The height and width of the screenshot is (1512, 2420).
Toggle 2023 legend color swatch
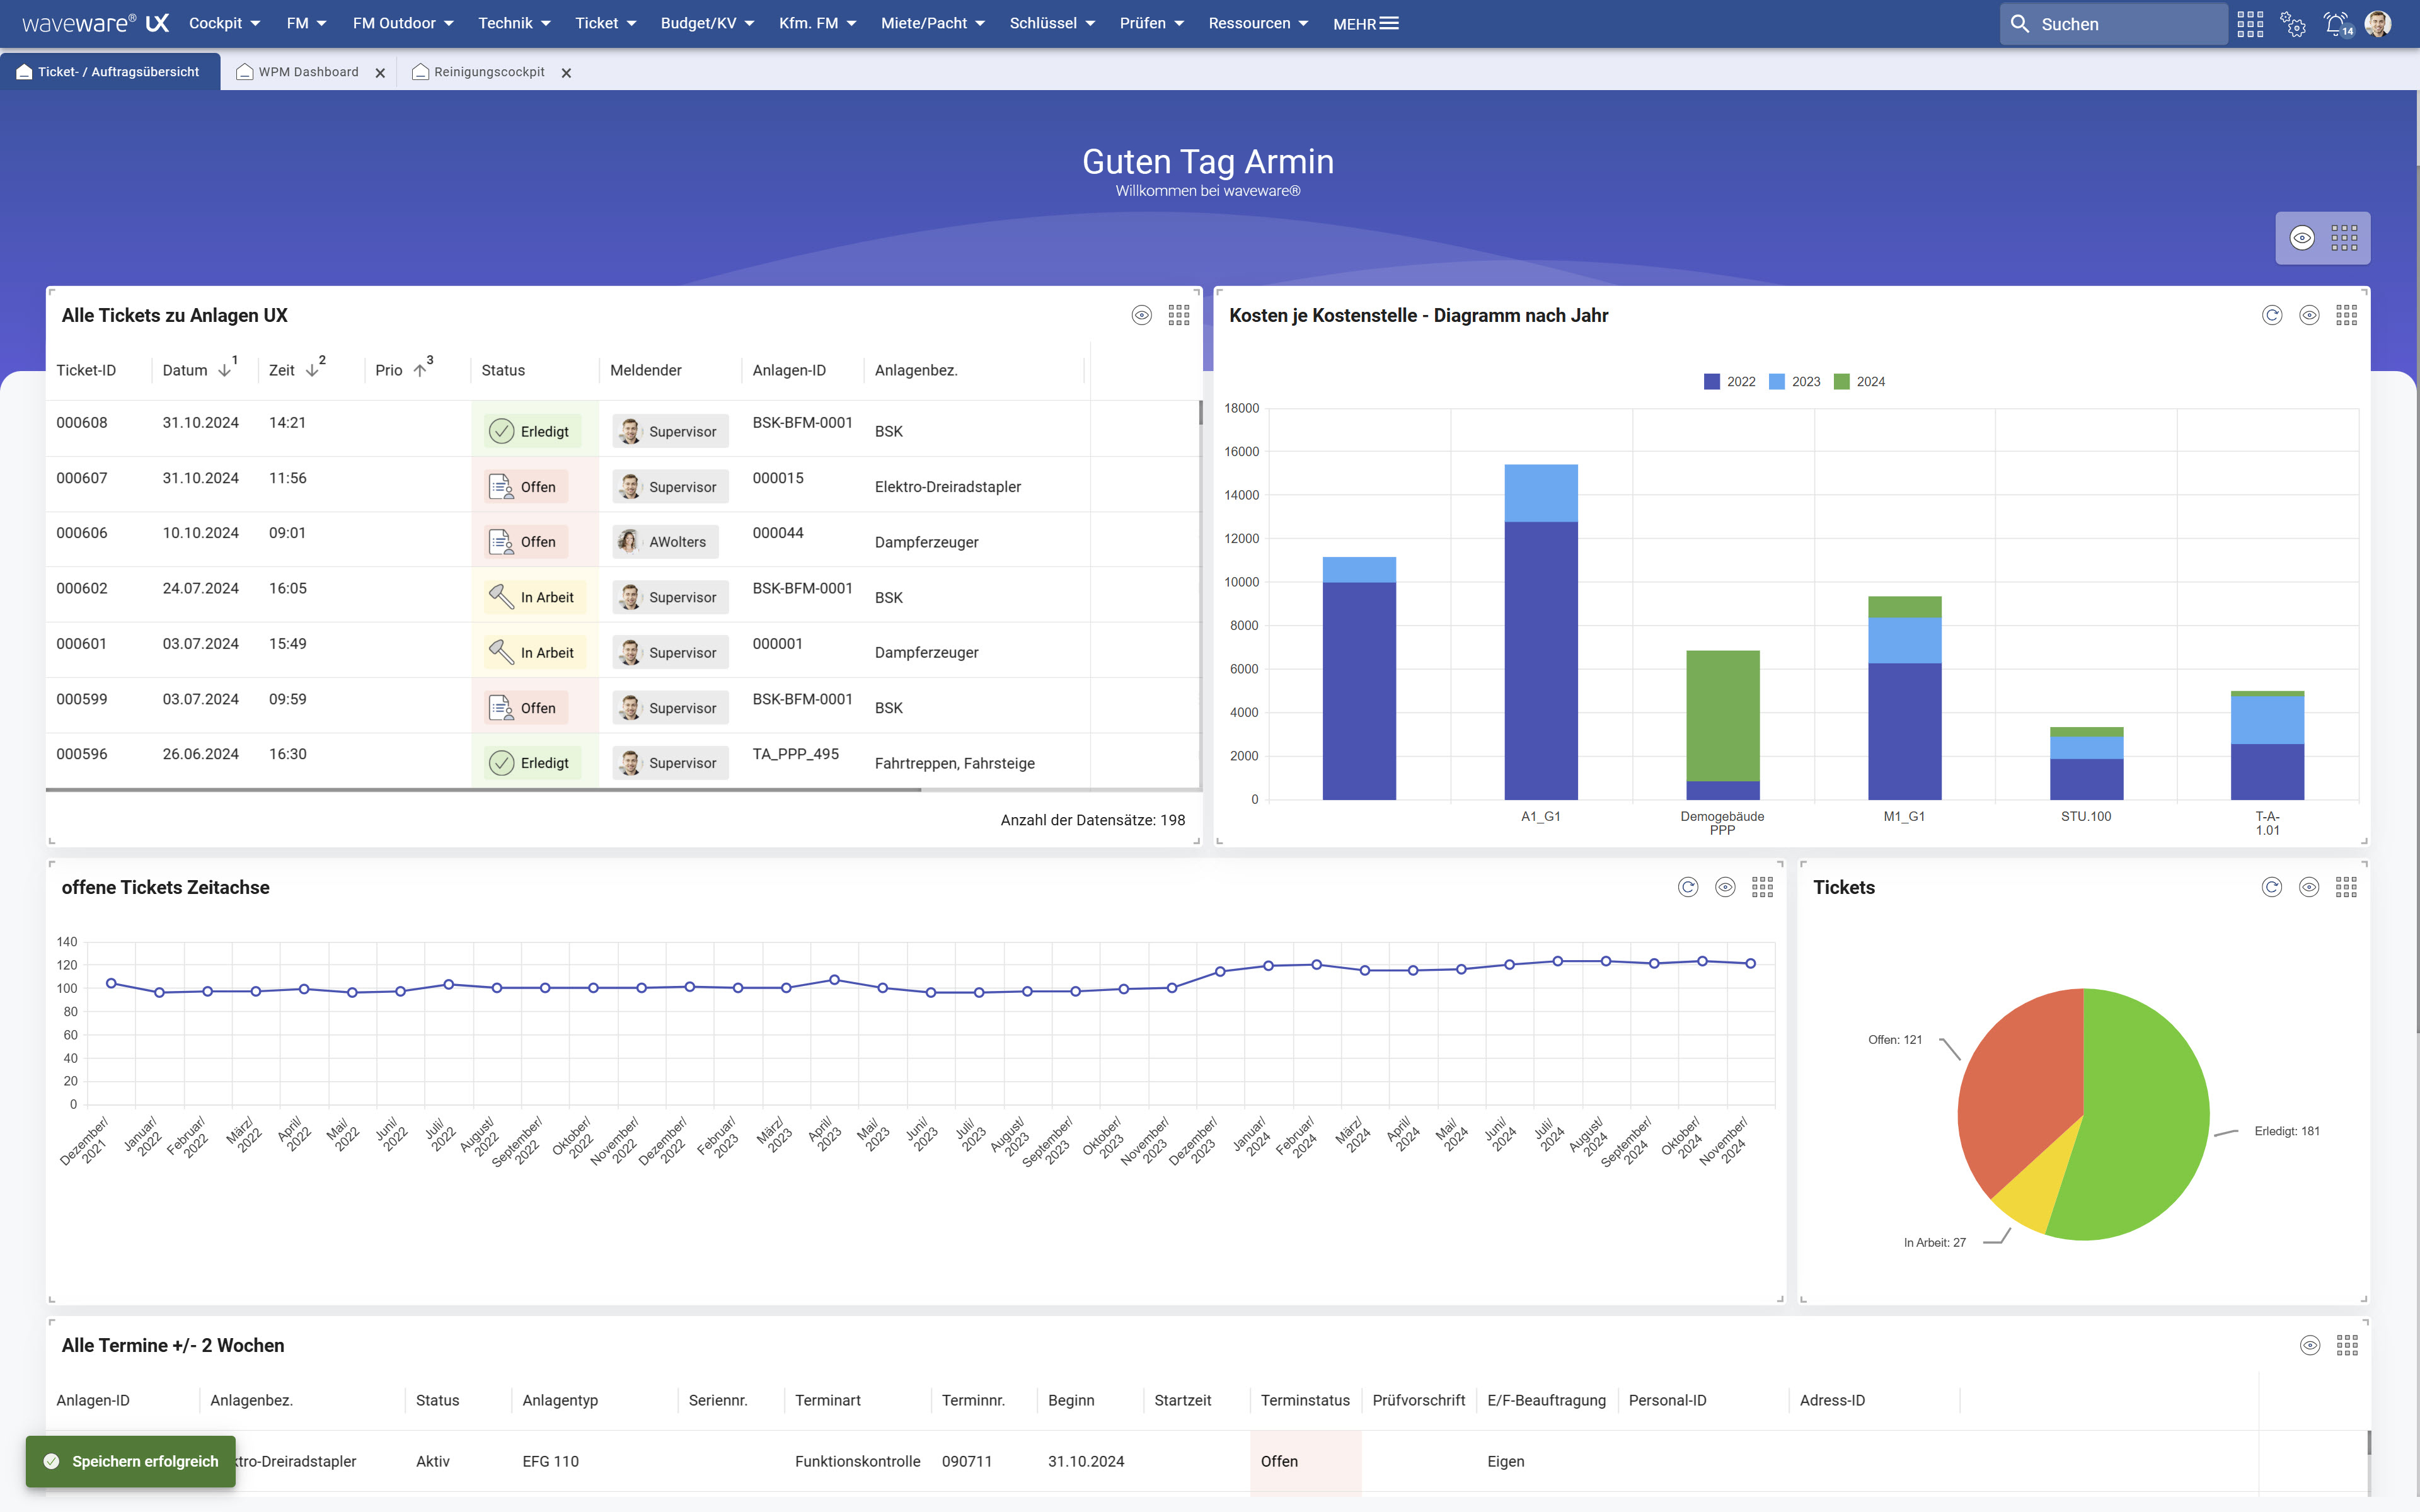[1777, 382]
